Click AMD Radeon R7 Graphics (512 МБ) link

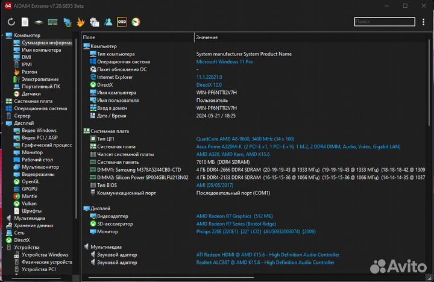(x=234, y=216)
